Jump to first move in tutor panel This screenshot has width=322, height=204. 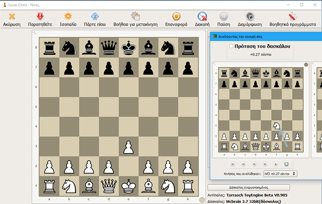[x=233, y=164]
